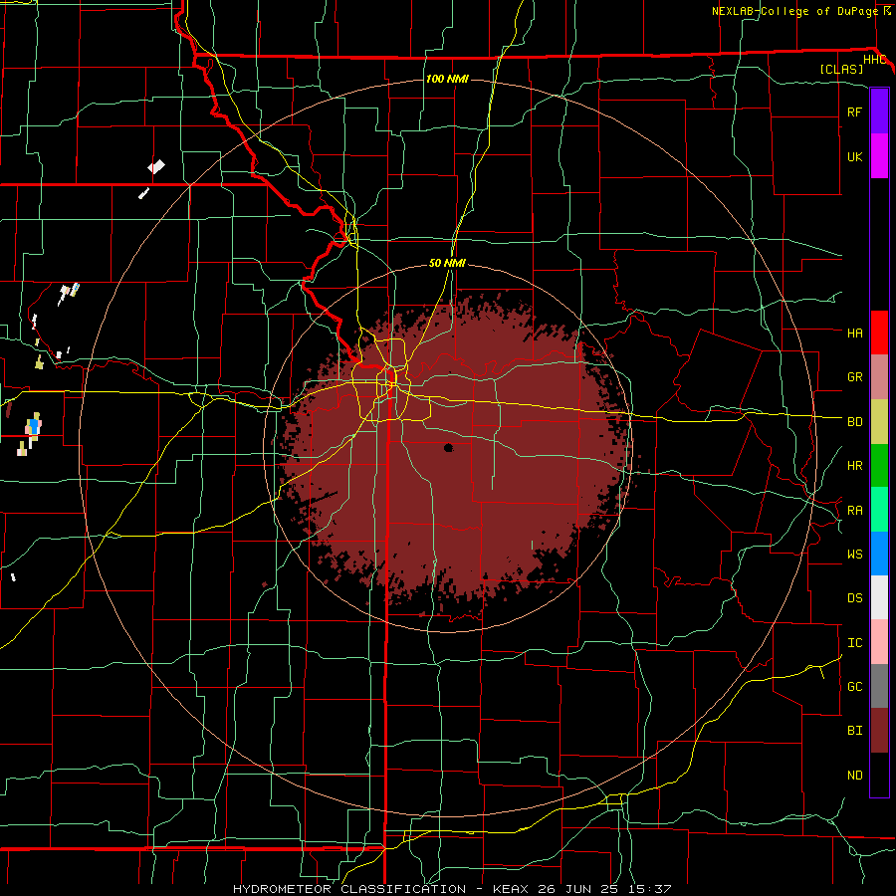896x896 pixels.
Task: Click the RF purple legend swatch
Action: 879,112
